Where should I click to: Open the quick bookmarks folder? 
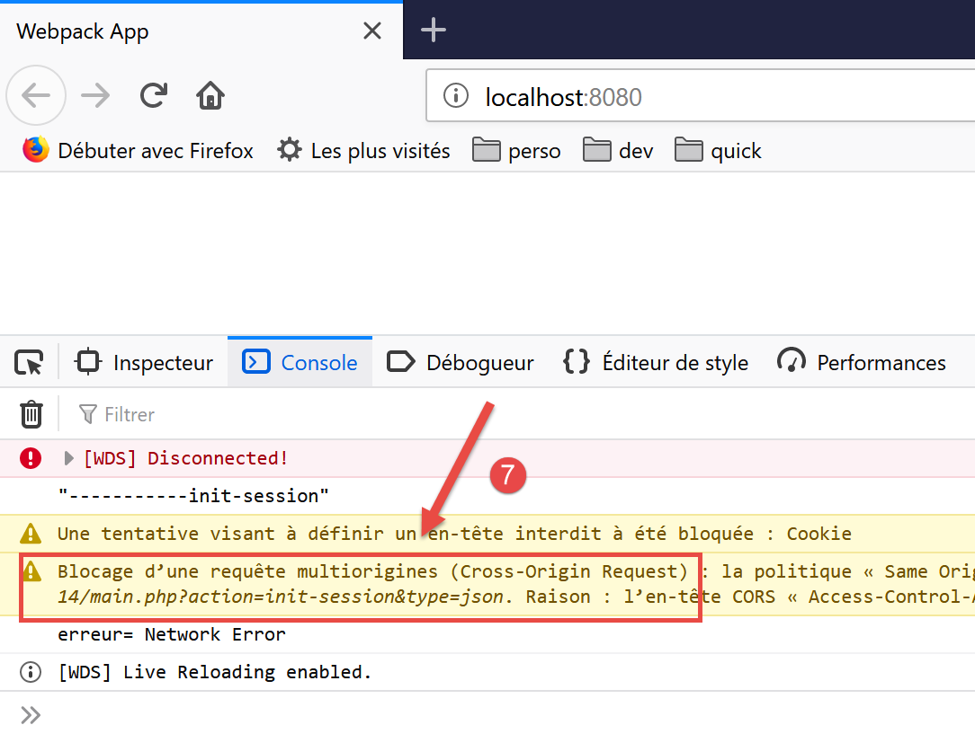(x=719, y=151)
